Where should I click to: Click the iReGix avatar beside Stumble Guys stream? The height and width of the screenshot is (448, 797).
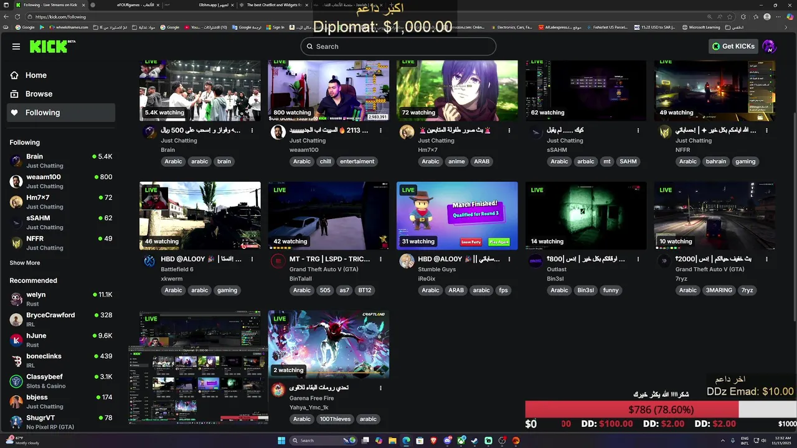coord(407,261)
